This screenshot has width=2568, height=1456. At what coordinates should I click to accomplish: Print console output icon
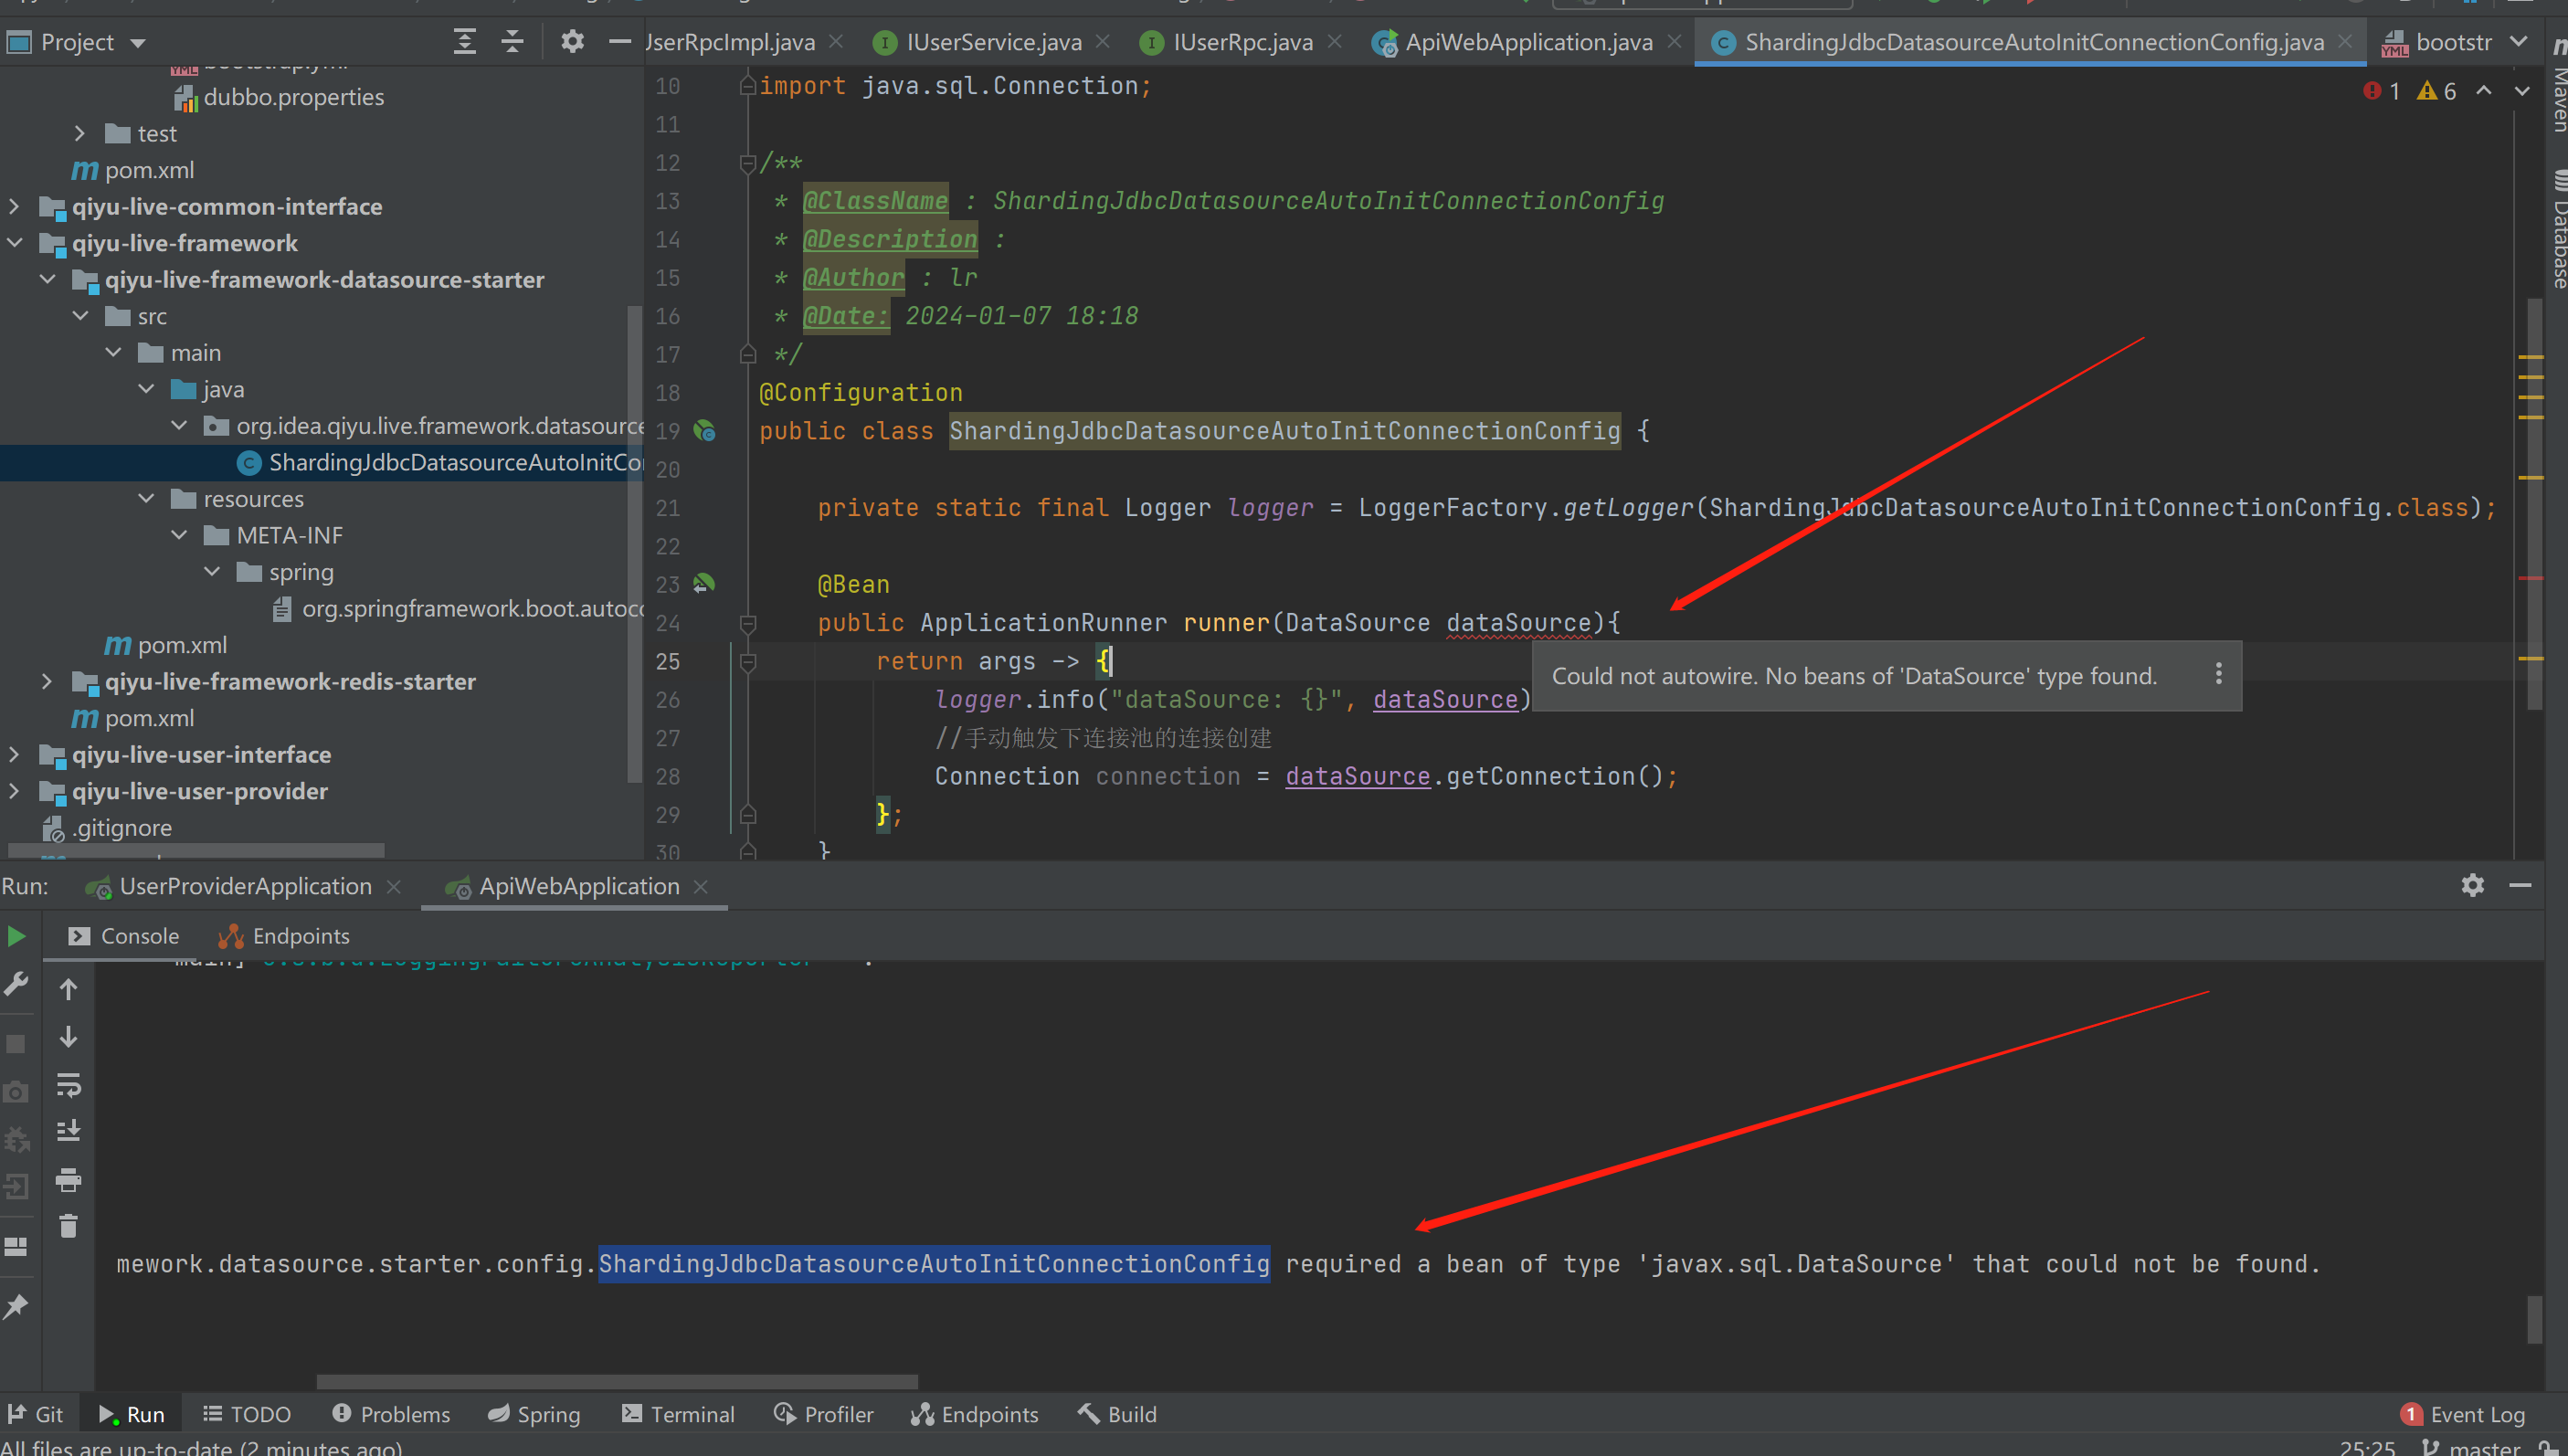(68, 1179)
